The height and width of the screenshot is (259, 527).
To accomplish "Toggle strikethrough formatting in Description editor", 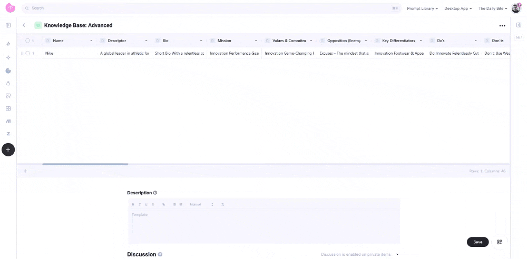I will (153, 204).
